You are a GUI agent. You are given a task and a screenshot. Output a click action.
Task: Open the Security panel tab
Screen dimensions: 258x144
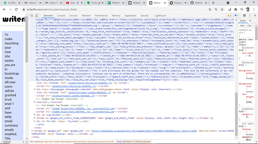(144, 16)
